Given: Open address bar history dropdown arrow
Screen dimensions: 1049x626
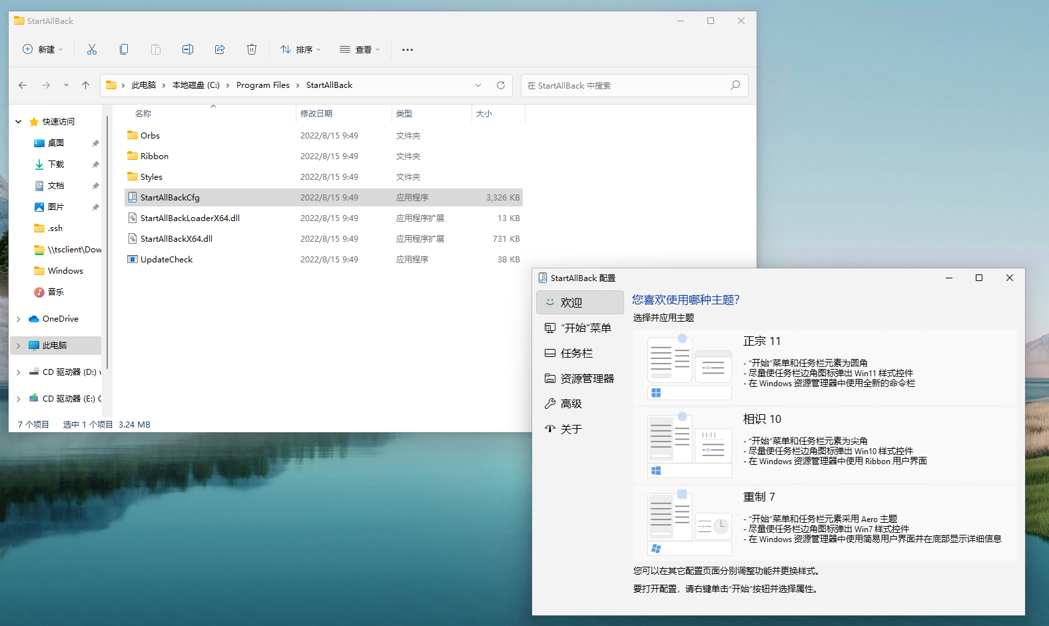Looking at the screenshot, I should coord(478,85).
